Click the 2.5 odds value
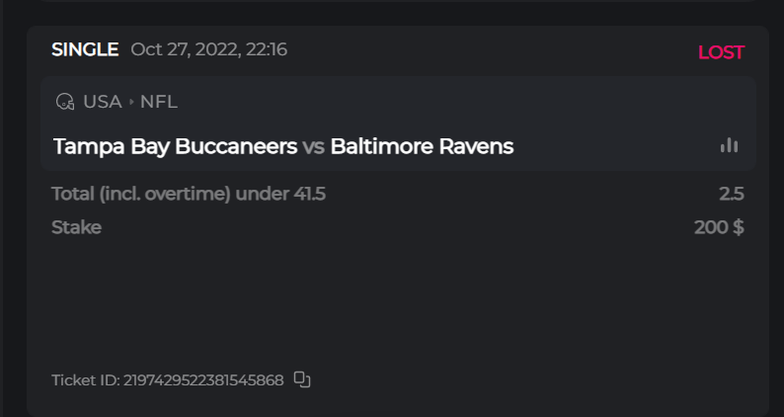784x417 pixels. coord(732,194)
